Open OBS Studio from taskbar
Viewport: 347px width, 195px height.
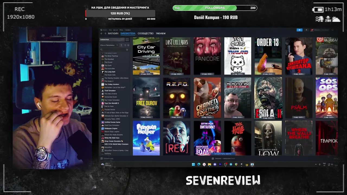[x=226, y=164]
